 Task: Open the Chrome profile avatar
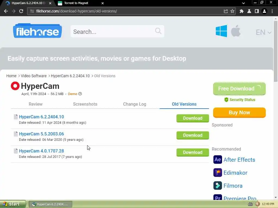point(264,11)
